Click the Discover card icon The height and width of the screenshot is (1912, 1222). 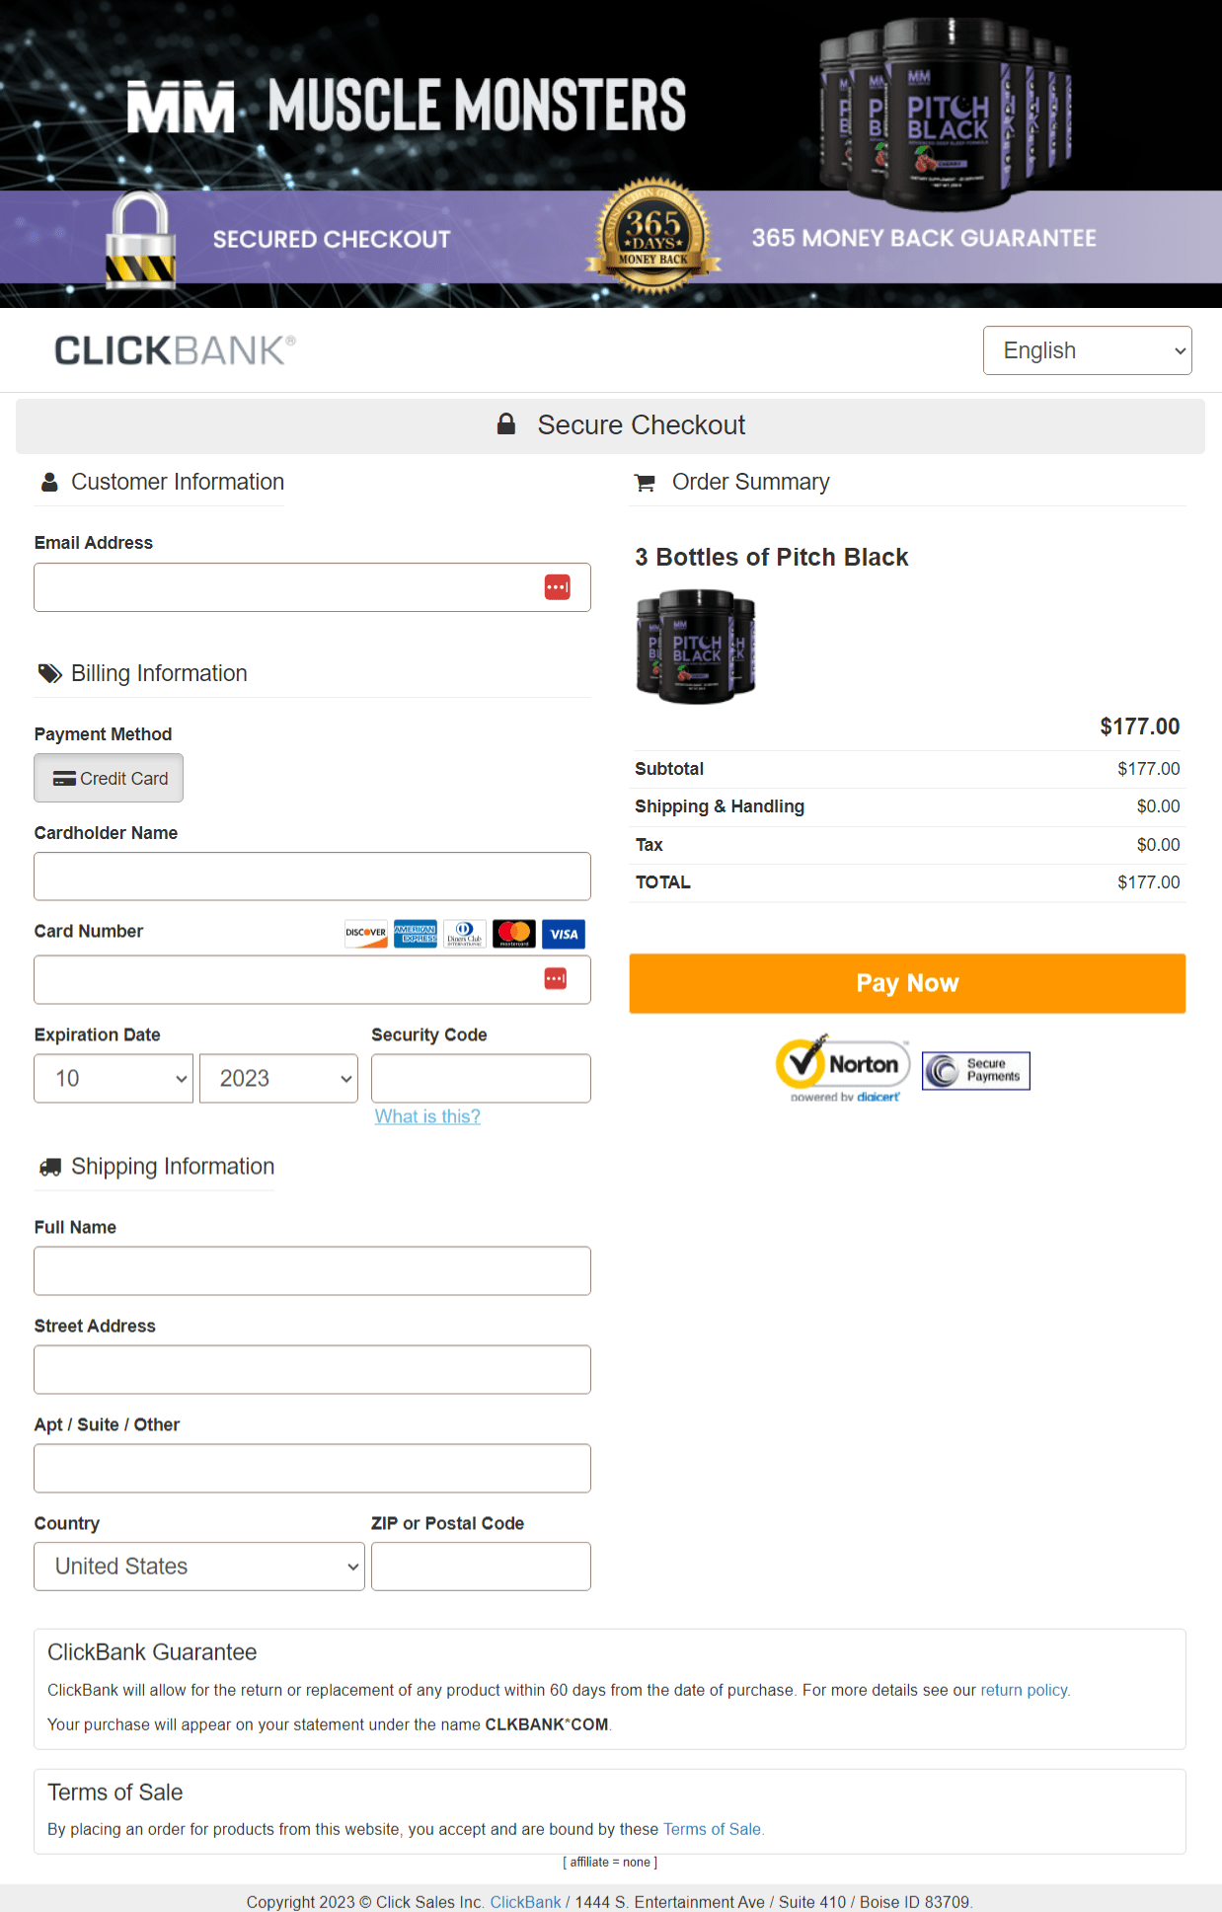tap(365, 934)
